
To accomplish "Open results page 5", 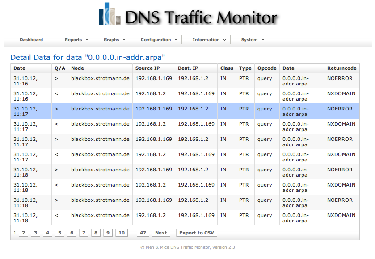I will 59,233.
